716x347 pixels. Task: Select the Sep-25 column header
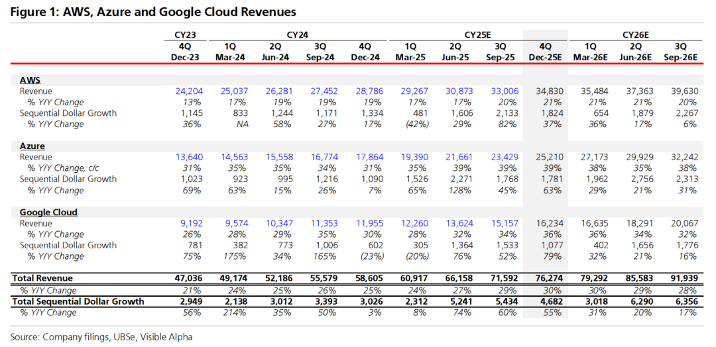click(x=500, y=58)
